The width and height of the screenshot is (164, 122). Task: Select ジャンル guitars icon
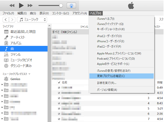[6, 54]
